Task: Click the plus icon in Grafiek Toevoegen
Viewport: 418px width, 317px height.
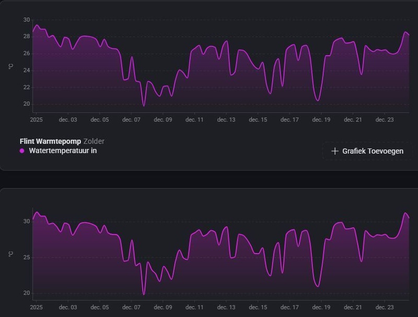Action: pos(335,151)
